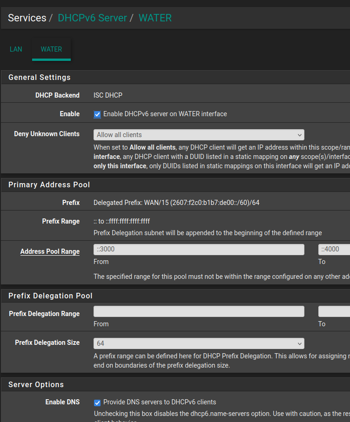Click the Services breadcrumb text
The width and height of the screenshot is (350, 422).
[27, 18]
